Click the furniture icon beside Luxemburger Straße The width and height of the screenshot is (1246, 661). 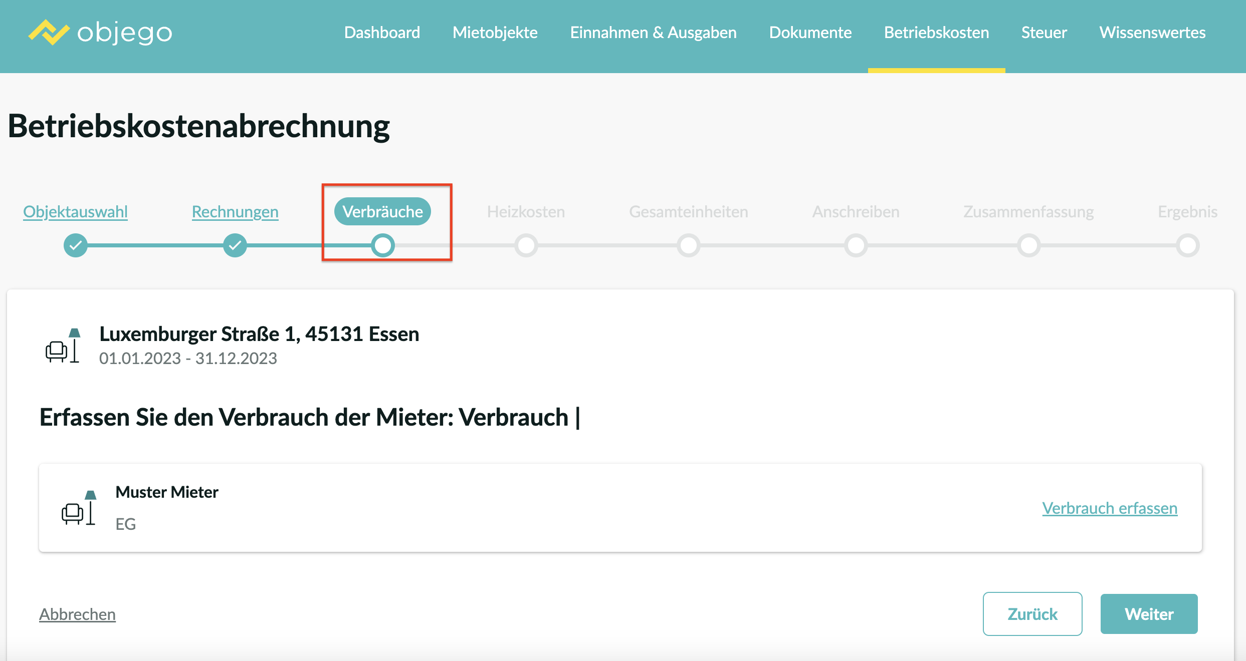pyautogui.click(x=63, y=346)
